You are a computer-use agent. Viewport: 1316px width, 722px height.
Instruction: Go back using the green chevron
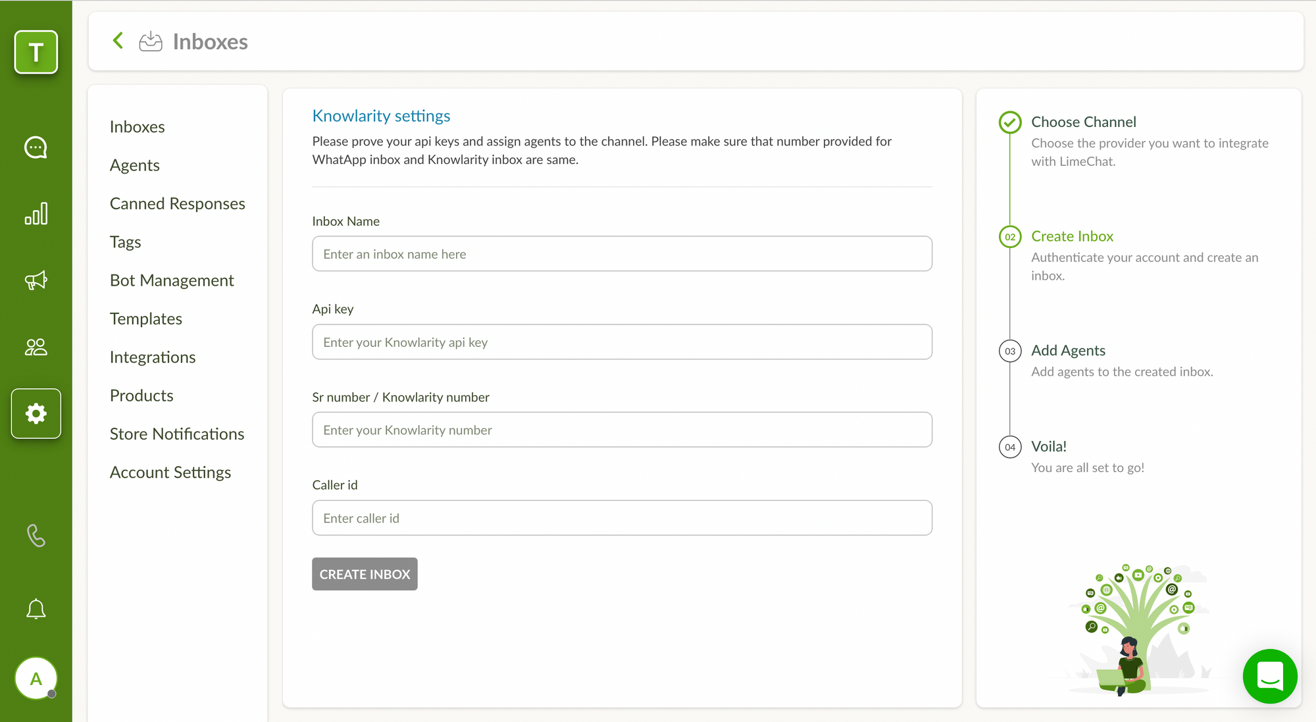(x=118, y=41)
